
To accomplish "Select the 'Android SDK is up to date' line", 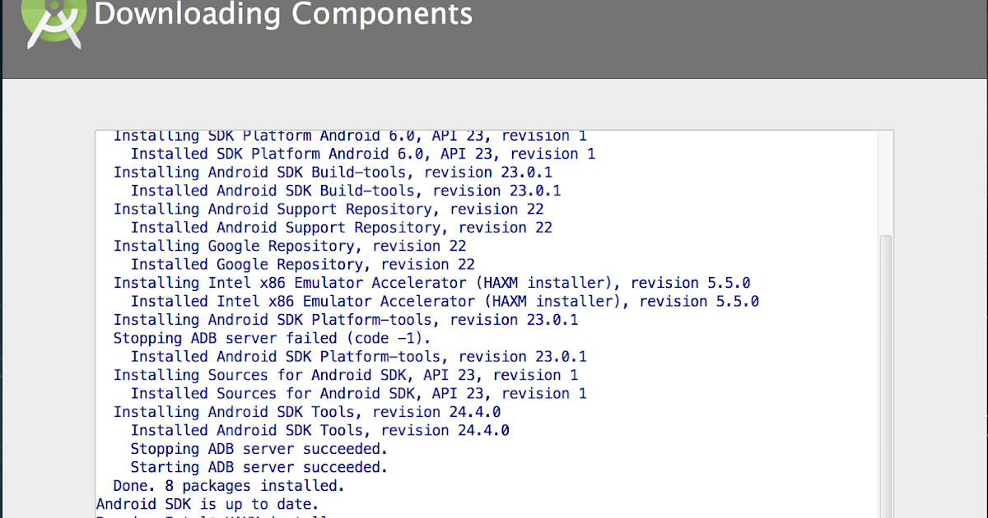I will coord(206,503).
